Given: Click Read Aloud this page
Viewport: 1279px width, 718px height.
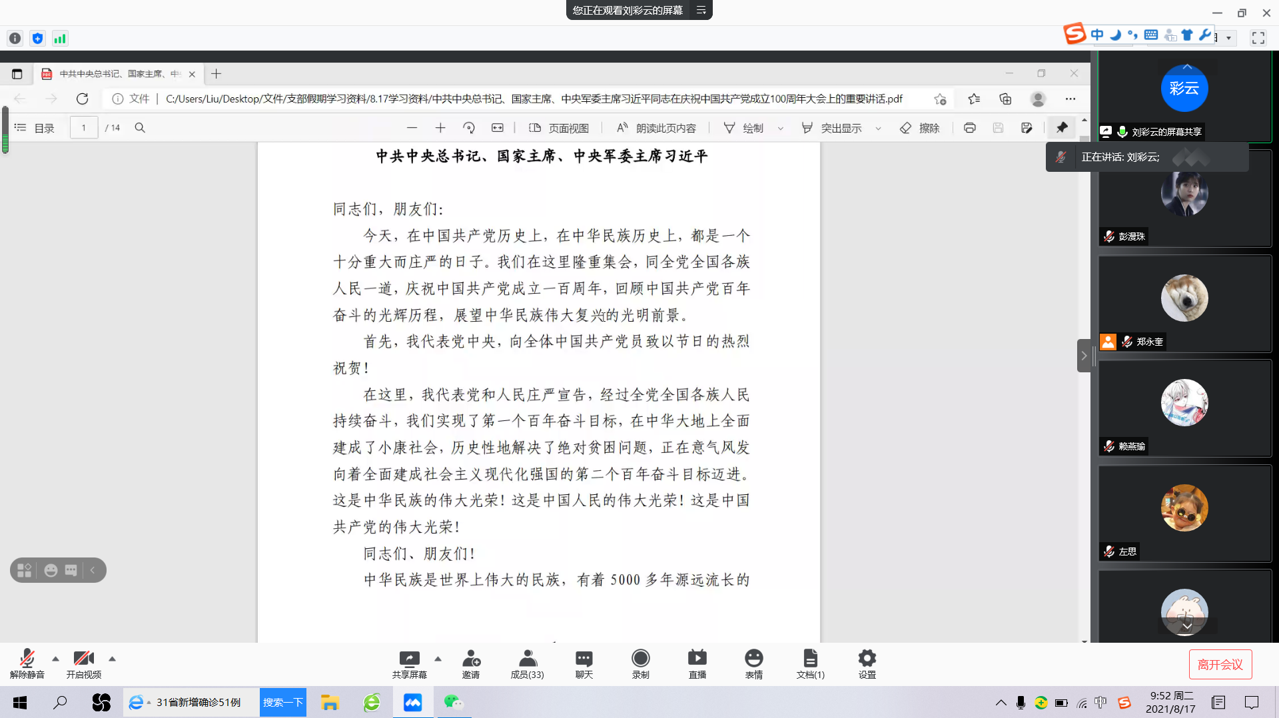Looking at the screenshot, I should point(656,128).
